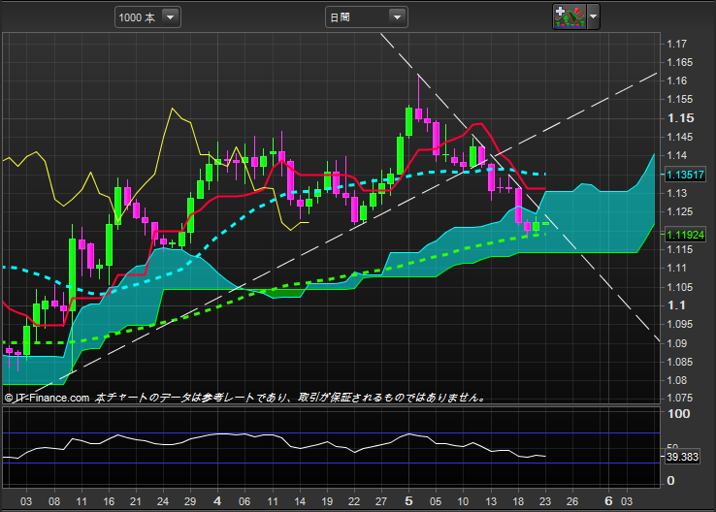Click the 1.075 price axis label
716x512 pixels.
[679, 398]
